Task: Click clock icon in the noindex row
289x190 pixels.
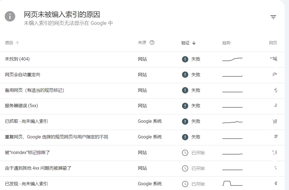Action: click(185, 153)
